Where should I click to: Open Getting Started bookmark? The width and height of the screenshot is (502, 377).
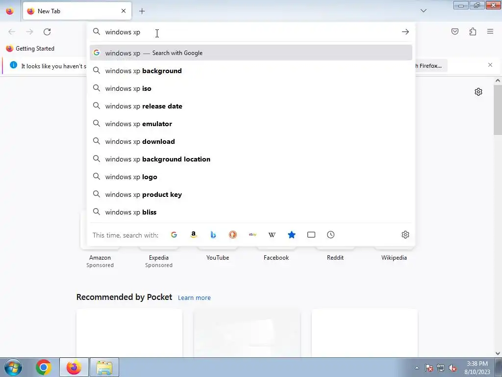(30, 49)
